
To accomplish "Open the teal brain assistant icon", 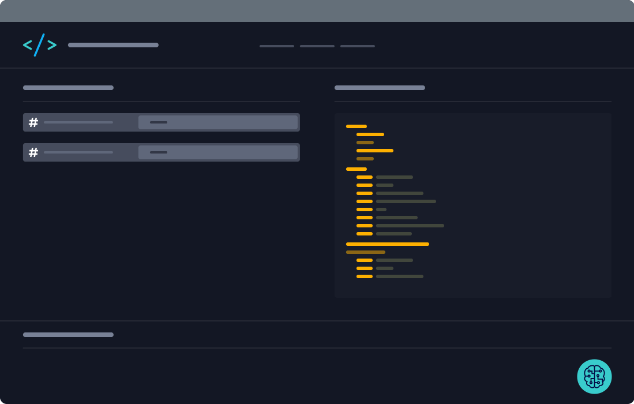I will 595,376.
